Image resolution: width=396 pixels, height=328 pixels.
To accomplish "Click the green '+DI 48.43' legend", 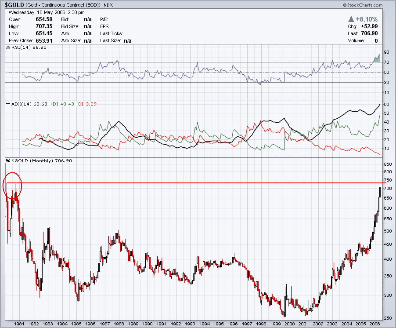I will pos(61,104).
